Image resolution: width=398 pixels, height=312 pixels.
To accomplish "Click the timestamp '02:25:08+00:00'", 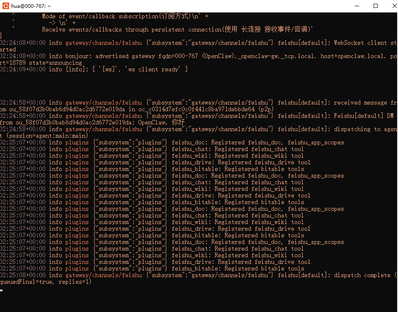I will (x=23, y=275).
